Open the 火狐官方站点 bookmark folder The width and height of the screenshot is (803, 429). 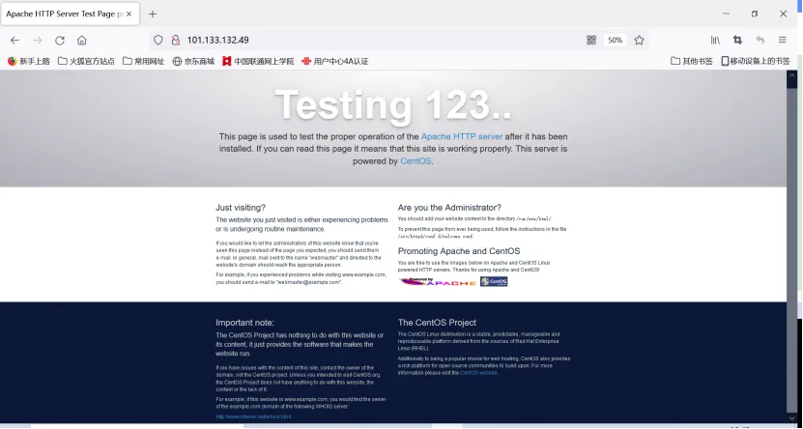pos(86,62)
